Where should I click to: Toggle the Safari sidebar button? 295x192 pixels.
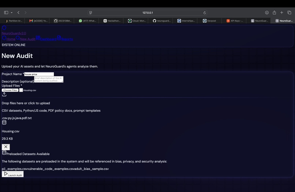click(6, 12)
